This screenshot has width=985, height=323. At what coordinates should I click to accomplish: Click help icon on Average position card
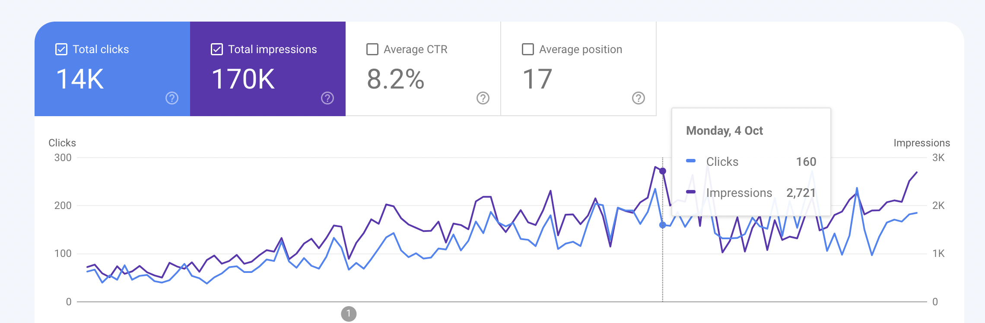[639, 98]
